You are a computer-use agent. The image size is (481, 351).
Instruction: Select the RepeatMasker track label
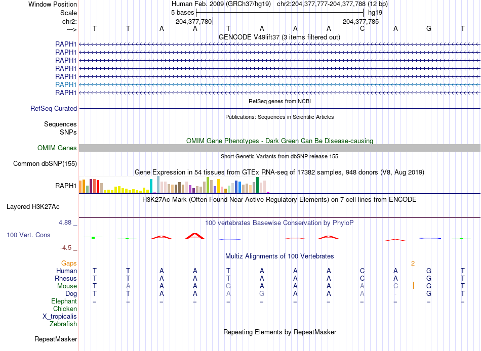[56, 339]
